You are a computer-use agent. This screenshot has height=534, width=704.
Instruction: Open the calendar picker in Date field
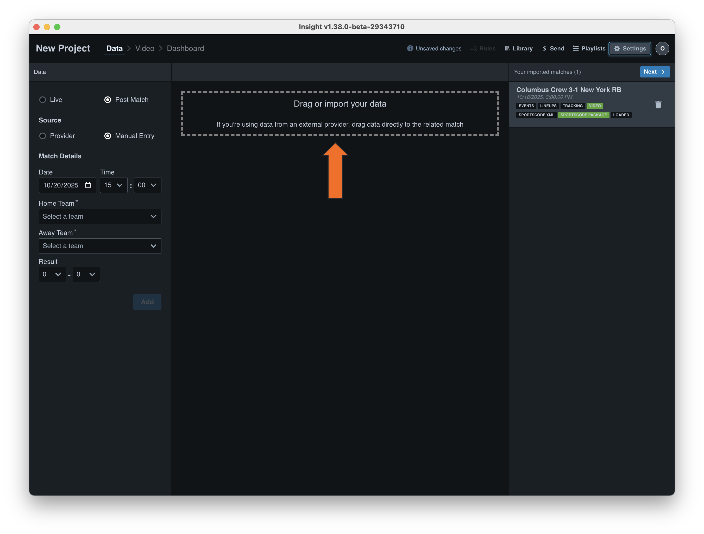tap(88, 185)
